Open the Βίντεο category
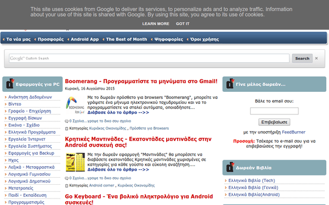 (15, 104)
